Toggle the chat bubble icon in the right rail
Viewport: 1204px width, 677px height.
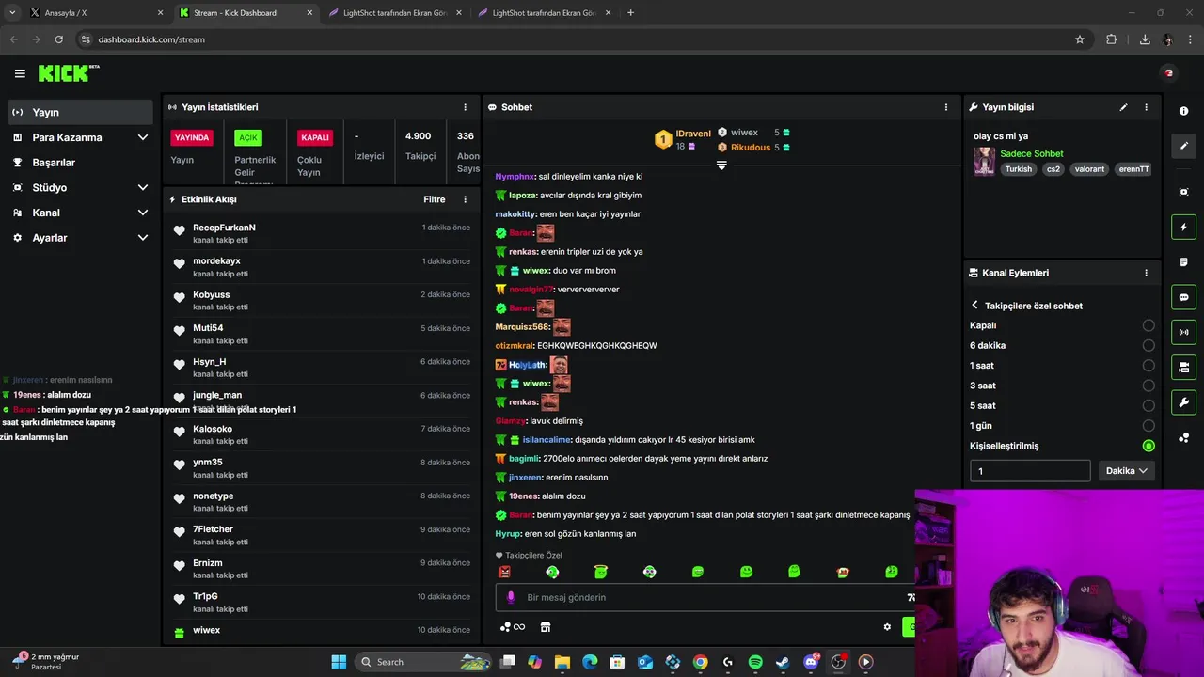[x=1183, y=297]
